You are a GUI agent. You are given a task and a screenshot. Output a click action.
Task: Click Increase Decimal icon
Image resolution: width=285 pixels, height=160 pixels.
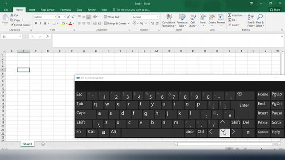pos(152,24)
